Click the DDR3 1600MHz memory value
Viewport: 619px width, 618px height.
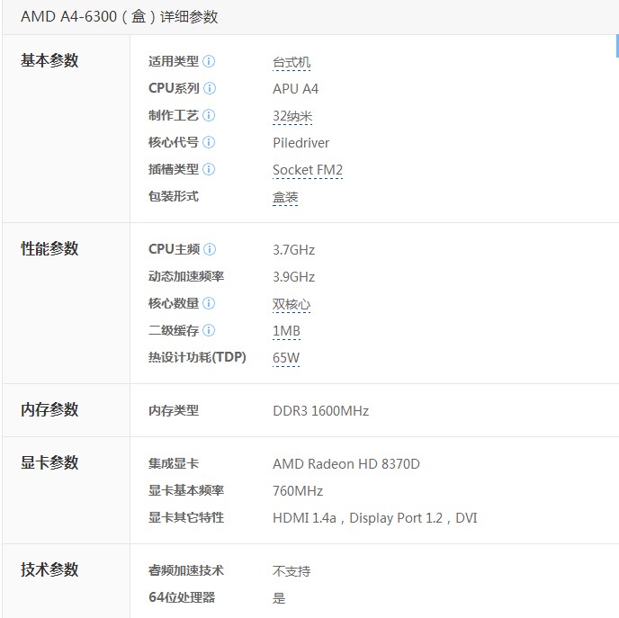[x=320, y=411]
